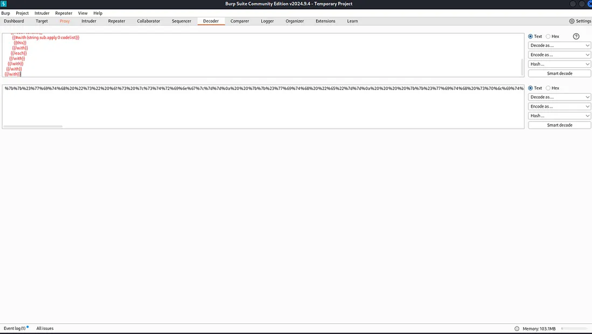This screenshot has width=592, height=334.
Task: Open second pane's 'Decode as ...' dropdown
Action: [559, 97]
